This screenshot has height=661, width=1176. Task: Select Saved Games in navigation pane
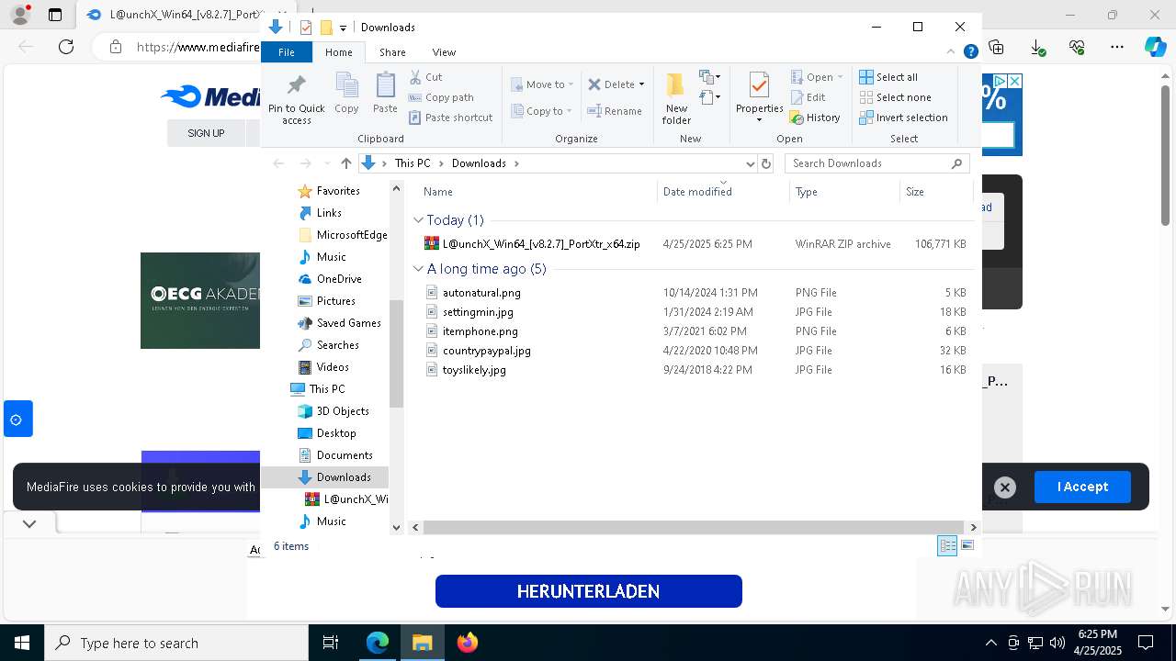[348, 323]
